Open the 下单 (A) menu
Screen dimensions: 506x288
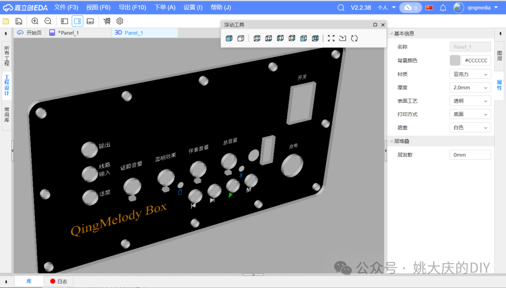[x=165, y=7]
